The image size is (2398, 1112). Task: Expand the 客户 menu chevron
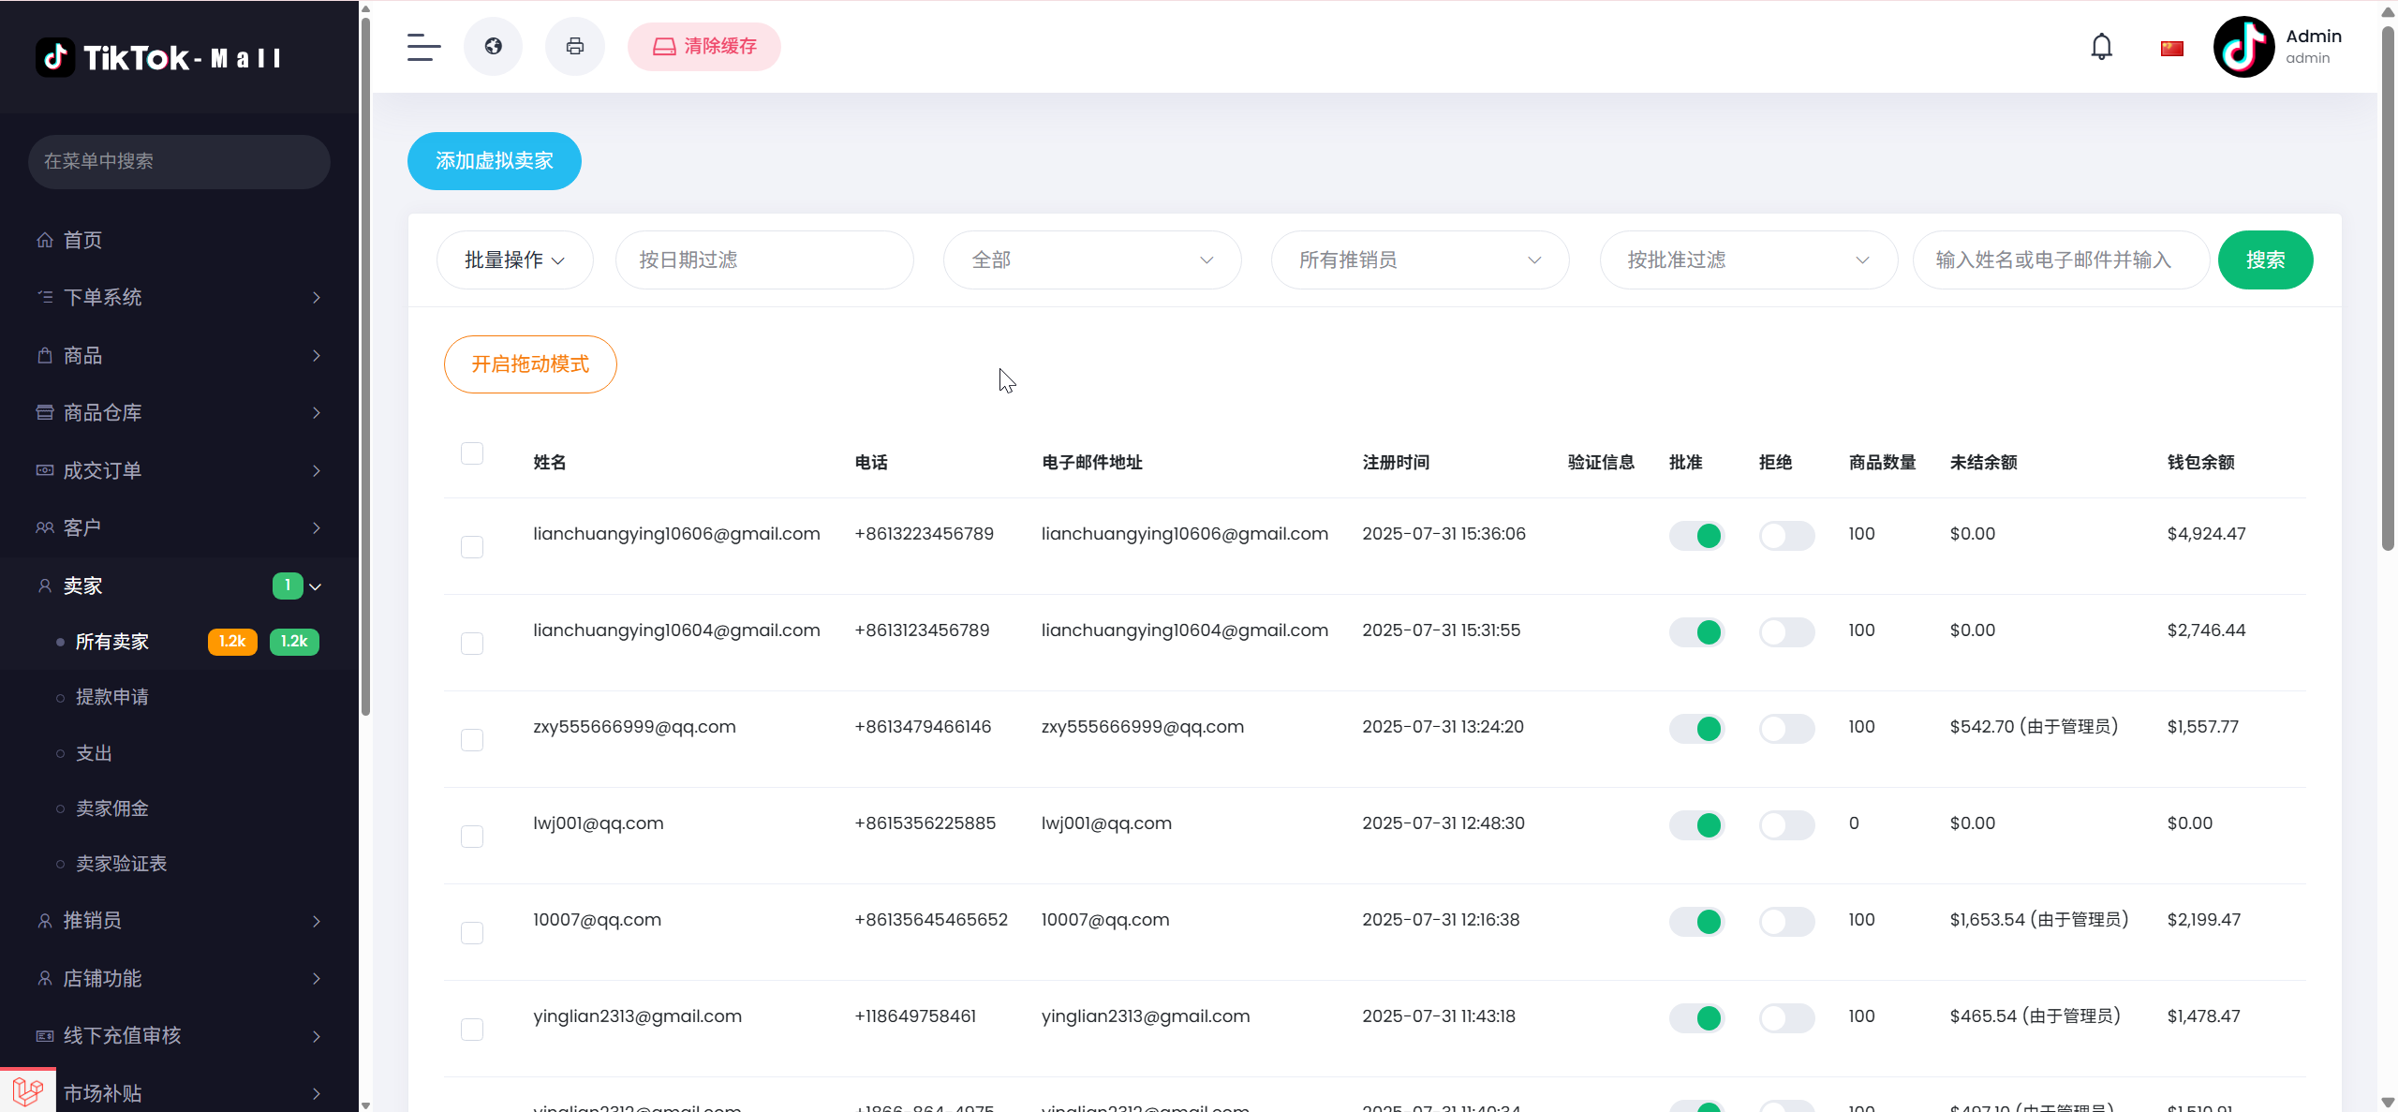coord(317,527)
